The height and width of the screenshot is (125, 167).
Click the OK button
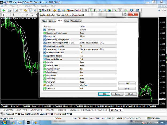click(104, 94)
